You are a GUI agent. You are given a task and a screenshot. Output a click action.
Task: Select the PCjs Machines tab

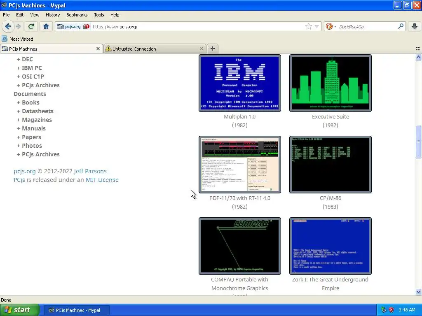tap(52, 49)
